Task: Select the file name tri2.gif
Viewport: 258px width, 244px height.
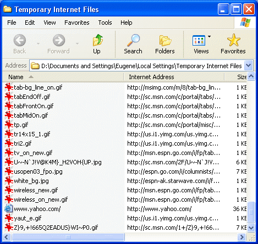Action: (23, 143)
